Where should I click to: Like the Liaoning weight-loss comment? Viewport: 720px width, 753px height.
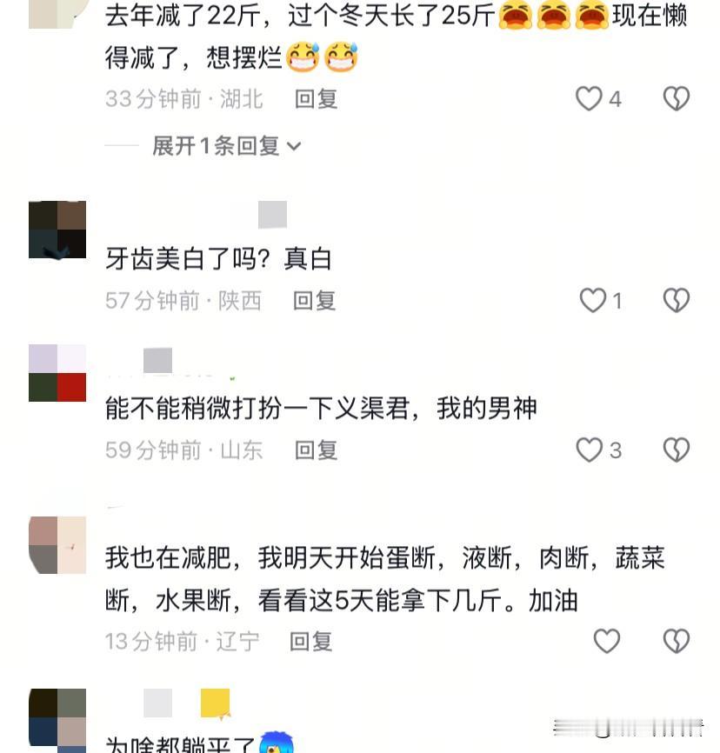pos(607,641)
